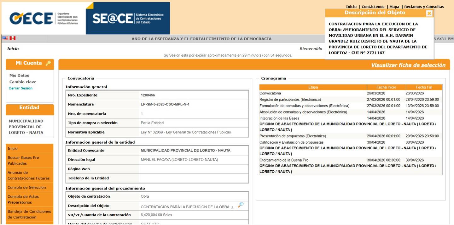Click the Integración de las Bases row
The height and width of the screenshot is (225, 454).
click(x=351, y=118)
